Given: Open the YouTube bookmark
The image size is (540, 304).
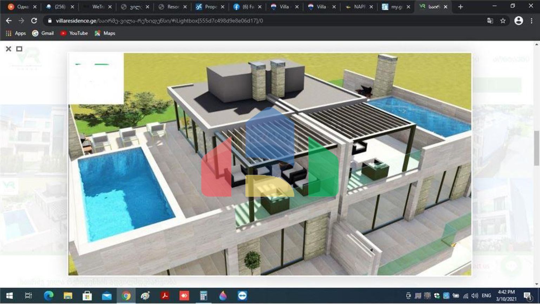Looking at the screenshot, I should pos(74,33).
